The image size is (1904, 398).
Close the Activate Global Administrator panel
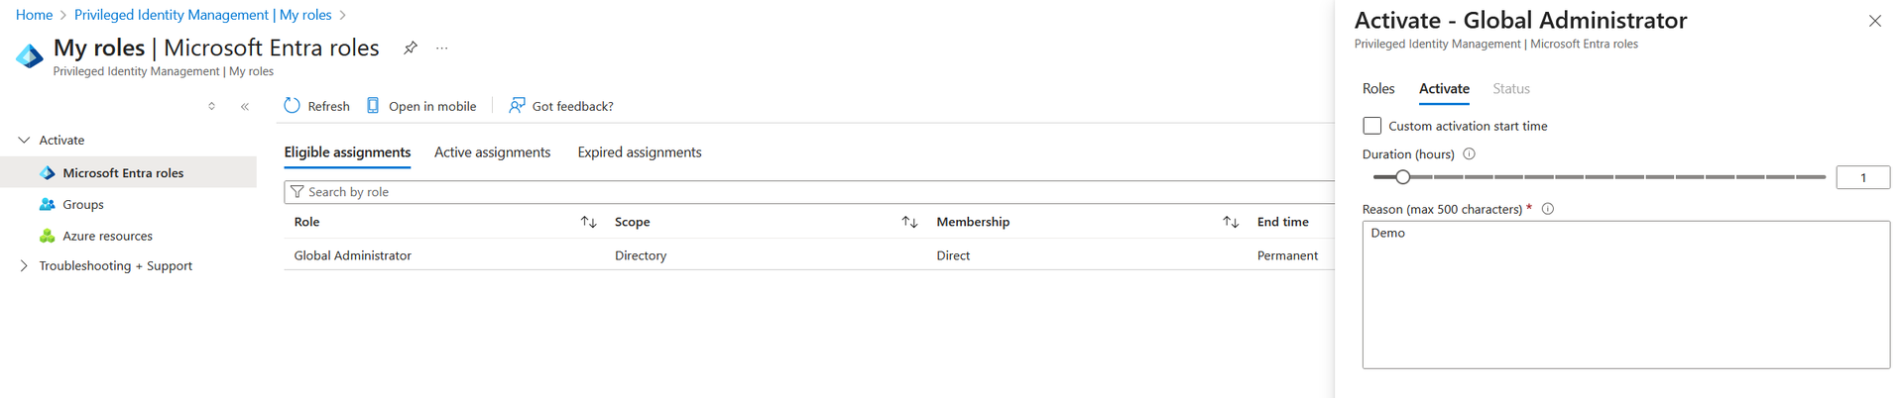[x=1874, y=21]
